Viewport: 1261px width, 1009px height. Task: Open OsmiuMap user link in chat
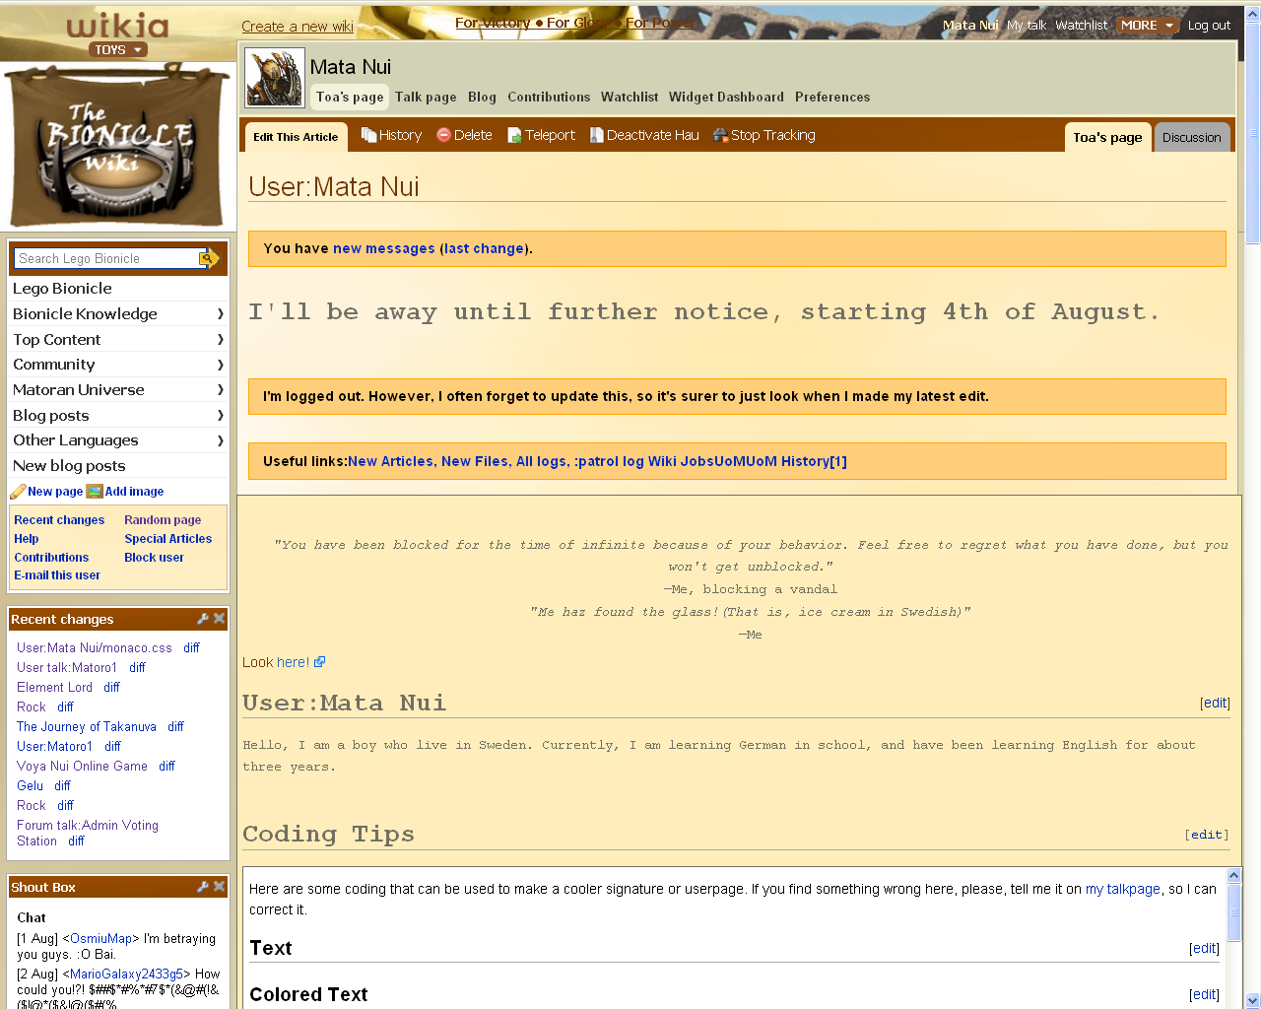pos(100,939)
